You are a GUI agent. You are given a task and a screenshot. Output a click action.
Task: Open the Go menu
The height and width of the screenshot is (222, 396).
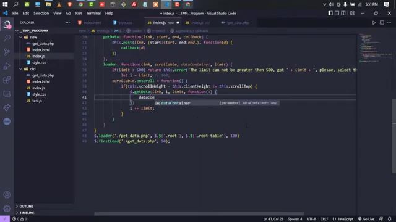tap(69, 13)
